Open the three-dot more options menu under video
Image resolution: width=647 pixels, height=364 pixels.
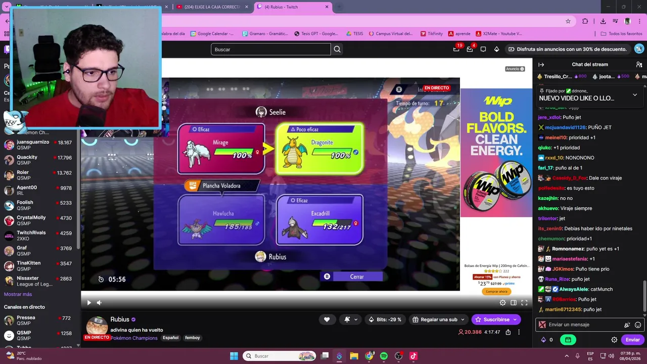519,332
